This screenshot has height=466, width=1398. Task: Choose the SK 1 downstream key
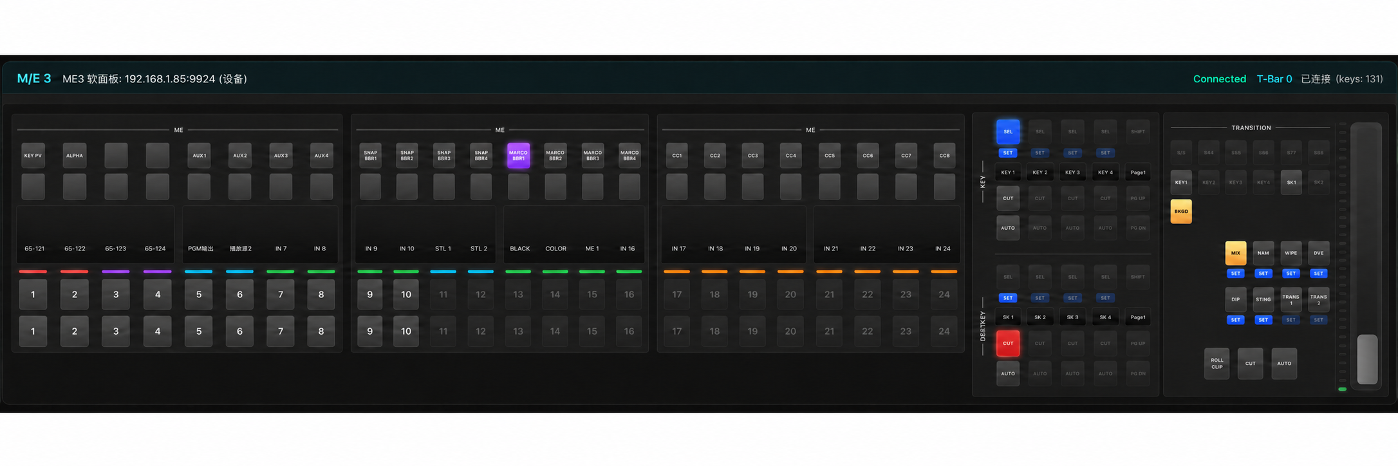(1008, 317)
